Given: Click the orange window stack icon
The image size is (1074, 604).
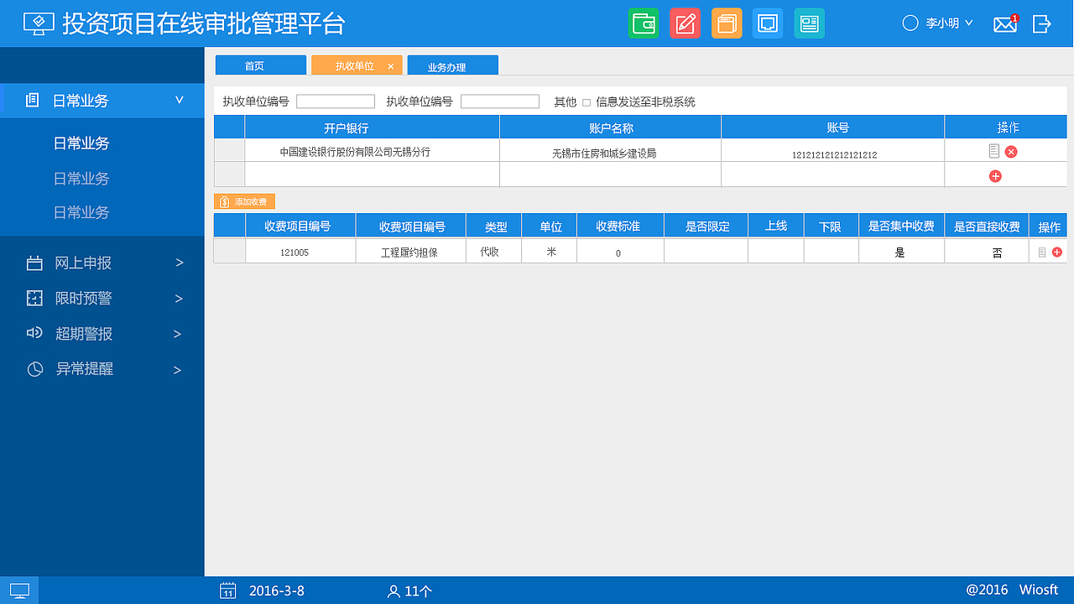Looking at the screenshot, I should 727,23.
